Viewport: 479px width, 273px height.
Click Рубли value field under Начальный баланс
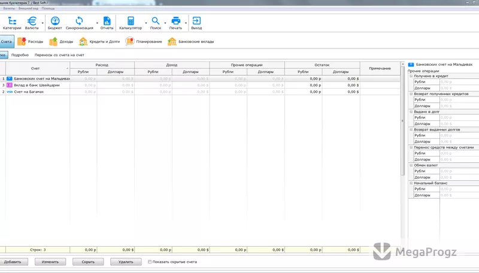click(459, 189)
